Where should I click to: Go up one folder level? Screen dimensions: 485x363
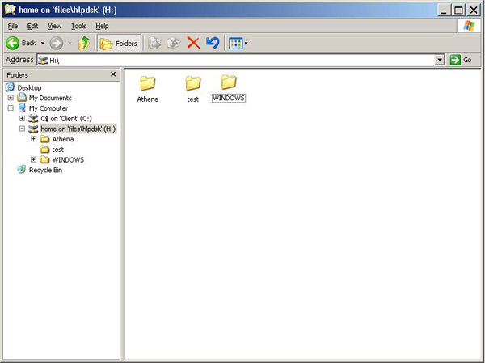click(84, 43)
